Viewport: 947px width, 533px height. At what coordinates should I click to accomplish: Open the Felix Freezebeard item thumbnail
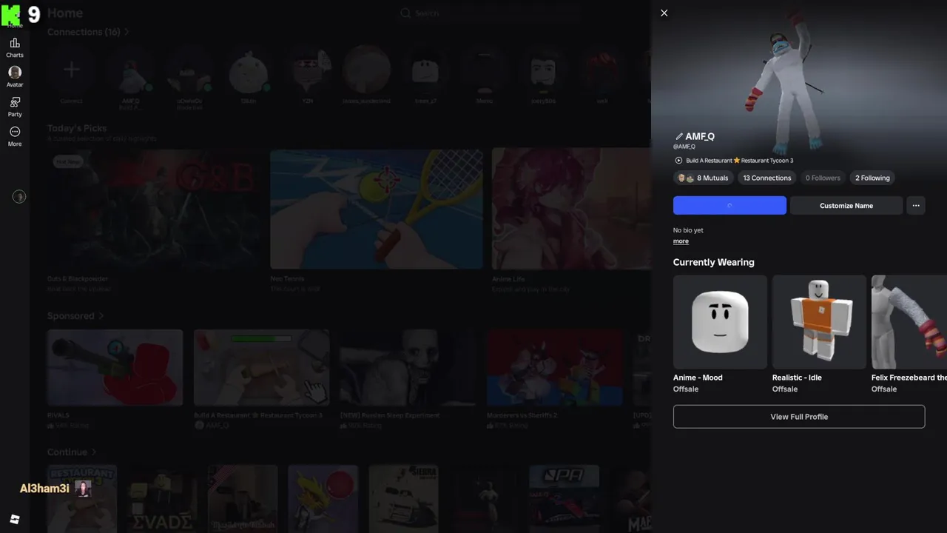(x=909, y=322)
